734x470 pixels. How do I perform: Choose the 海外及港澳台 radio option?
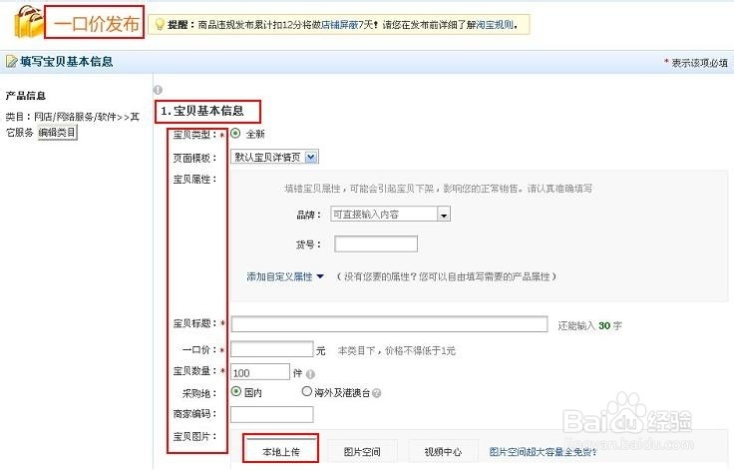(306, 391)
